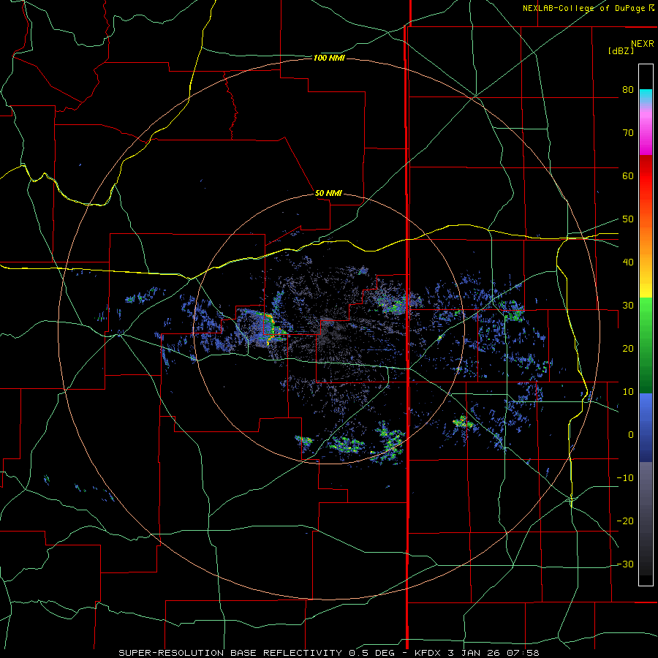Click the -10 dBZ legend value
The width and height of the screenshot is (658, 658).
(625, 478)
